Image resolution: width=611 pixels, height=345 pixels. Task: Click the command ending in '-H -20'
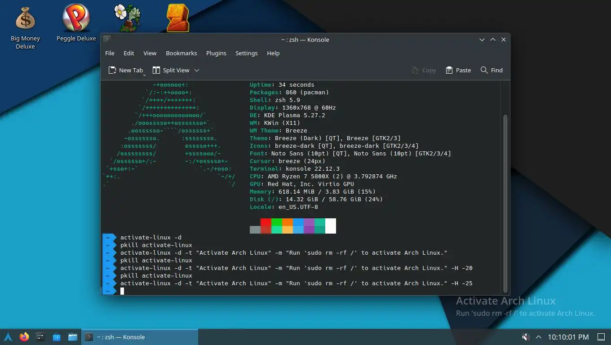pyautogui.click(x=297, y=268)
